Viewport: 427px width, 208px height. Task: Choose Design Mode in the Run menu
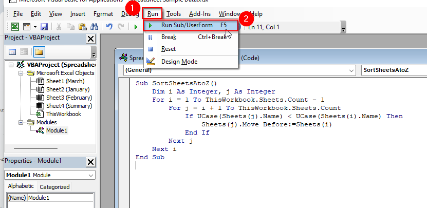[x=191, y=62]
